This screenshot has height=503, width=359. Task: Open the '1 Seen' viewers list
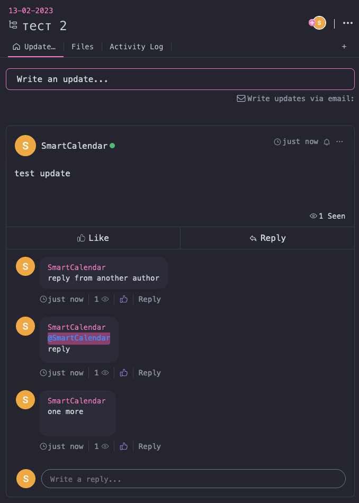pyautogui.click(x=328, y=216)
